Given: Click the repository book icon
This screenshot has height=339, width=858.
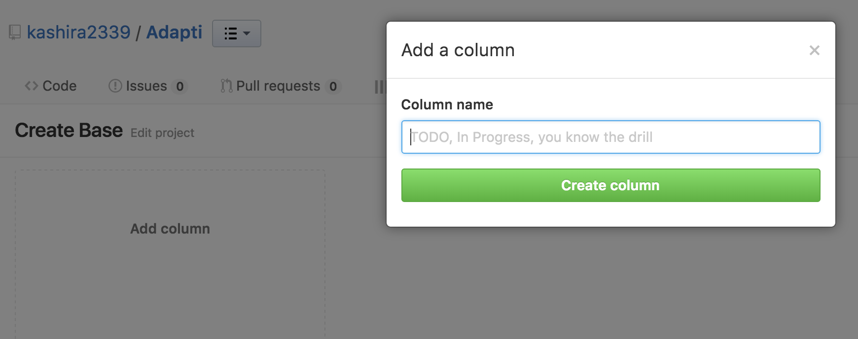Looking at the screenshot, I should (15, 33).
